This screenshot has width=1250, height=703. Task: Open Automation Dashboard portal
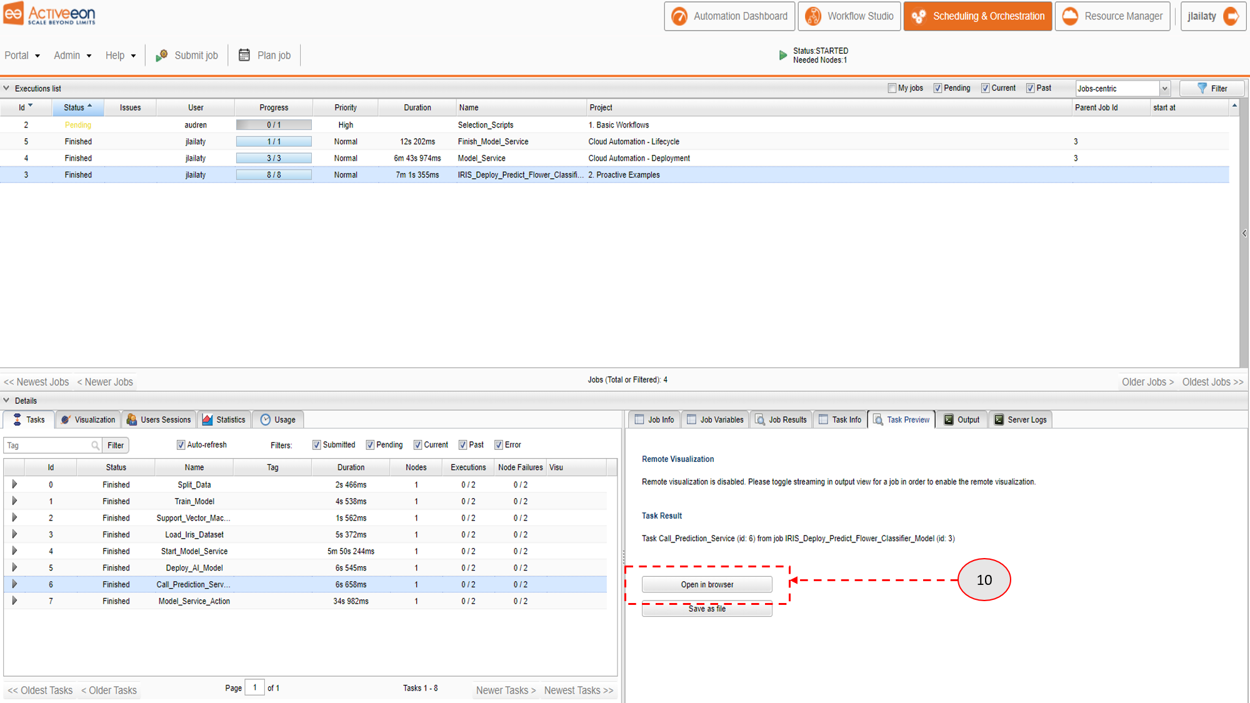729,16
